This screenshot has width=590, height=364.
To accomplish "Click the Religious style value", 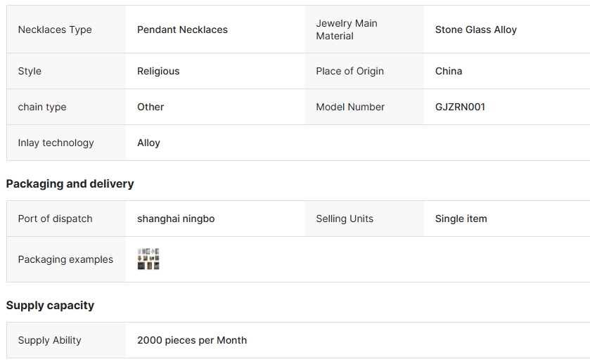I will [158, 71].
